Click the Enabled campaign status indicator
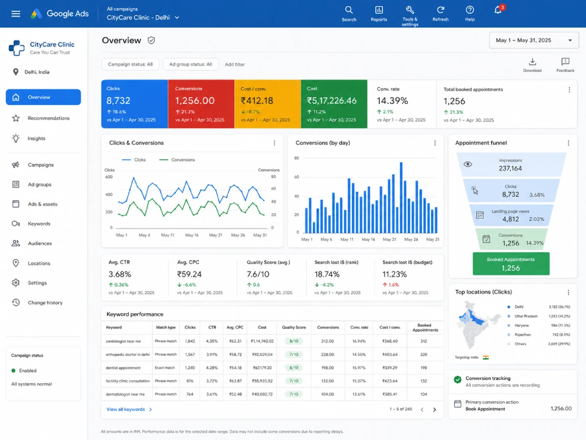Viewport: 586px width, 440px height. (24, 371)
